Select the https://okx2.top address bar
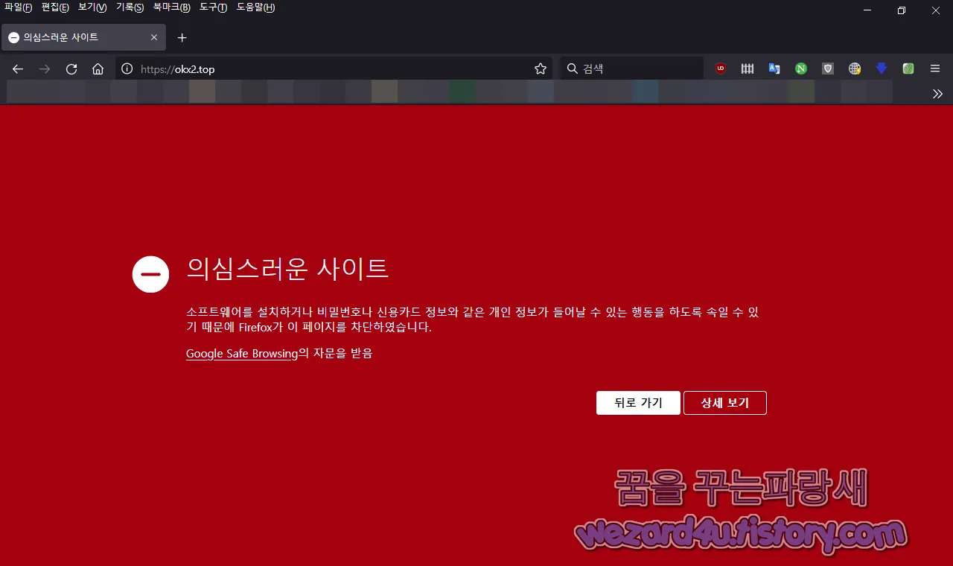This screenshot has width=953, height=566. coord(334,69)
